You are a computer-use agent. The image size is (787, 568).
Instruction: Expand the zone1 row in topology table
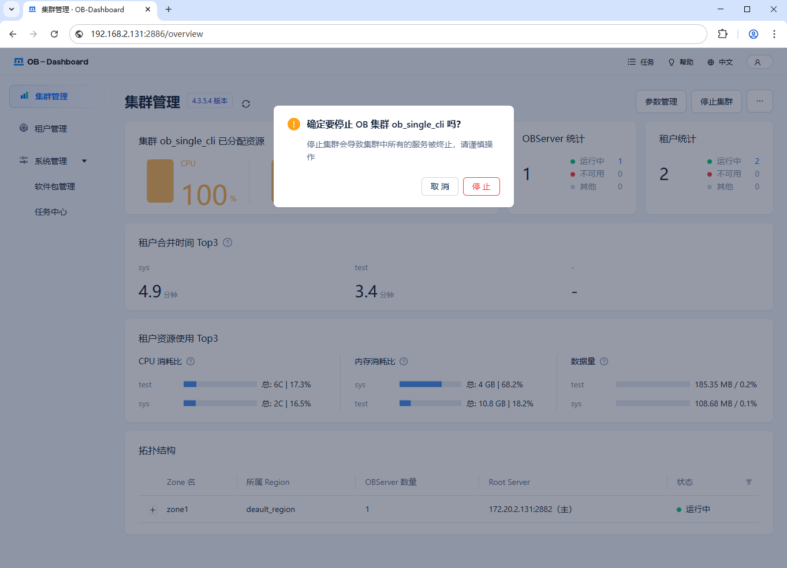(x=153, y=510)
